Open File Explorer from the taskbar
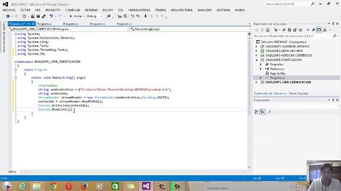 click(x=37, y=186)
